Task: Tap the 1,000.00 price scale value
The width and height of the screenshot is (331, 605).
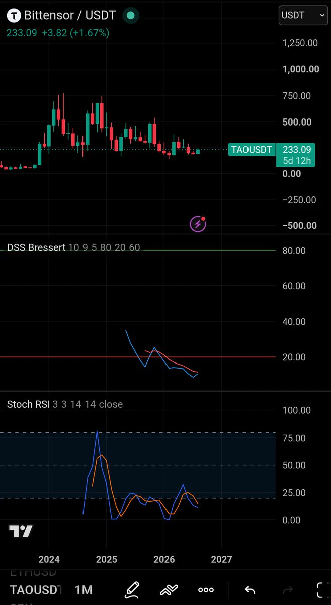Action: [300, 69]
